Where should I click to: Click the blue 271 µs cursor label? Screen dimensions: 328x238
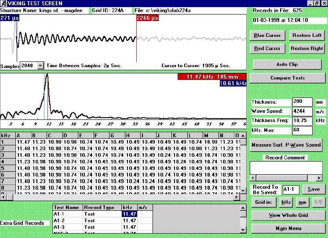pyautogui.click(x=10, y=18)
